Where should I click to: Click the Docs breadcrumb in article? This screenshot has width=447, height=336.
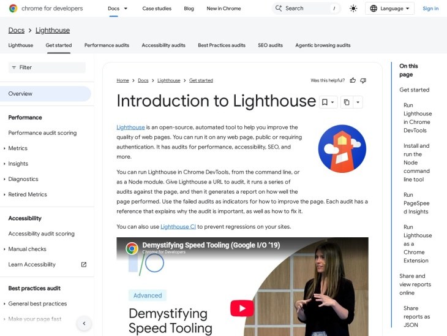tap(143, 80)
